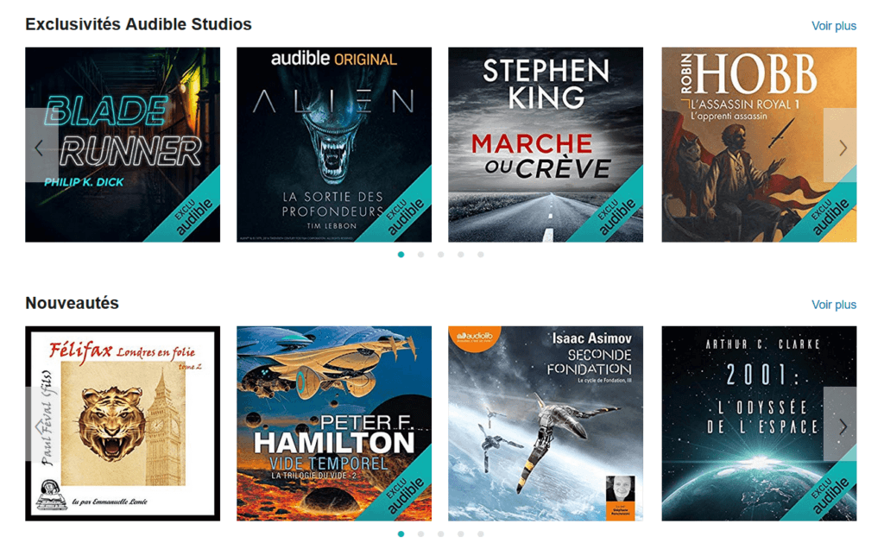The height and width of the screenshot is (549, 884).
Task: Open Voir plus link for Nouveautés
Action: [x=834, y=305]
